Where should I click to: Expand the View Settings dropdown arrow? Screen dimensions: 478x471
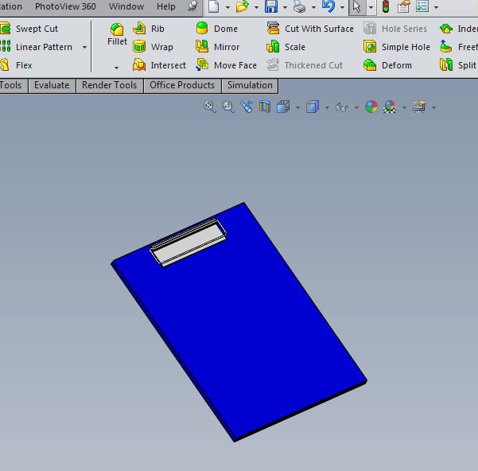point(433,107)
